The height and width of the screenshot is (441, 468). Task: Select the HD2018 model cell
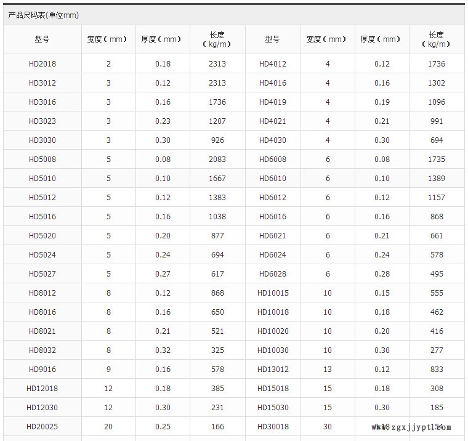click(42, 64)
